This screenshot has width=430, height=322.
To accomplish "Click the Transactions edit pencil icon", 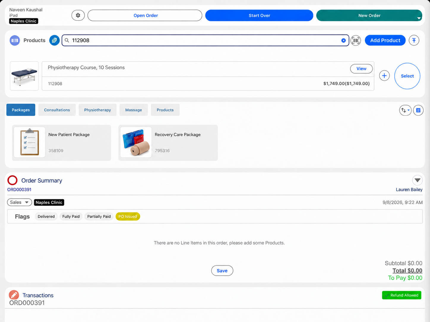I will tap(14, 295).
